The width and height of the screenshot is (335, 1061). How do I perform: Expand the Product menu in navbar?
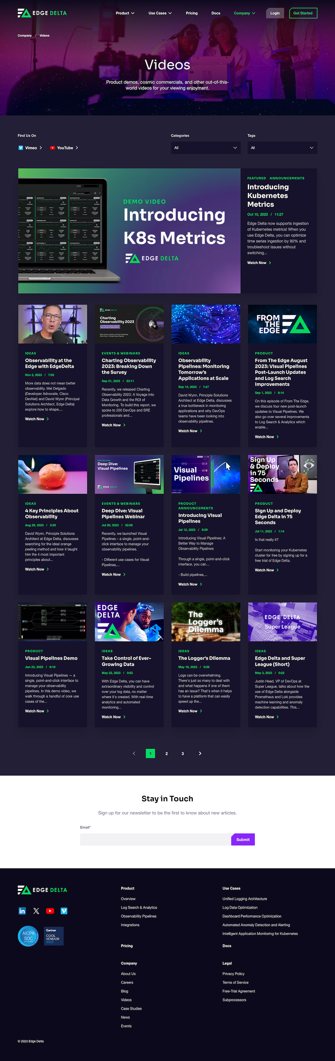(x=125, y=13)
